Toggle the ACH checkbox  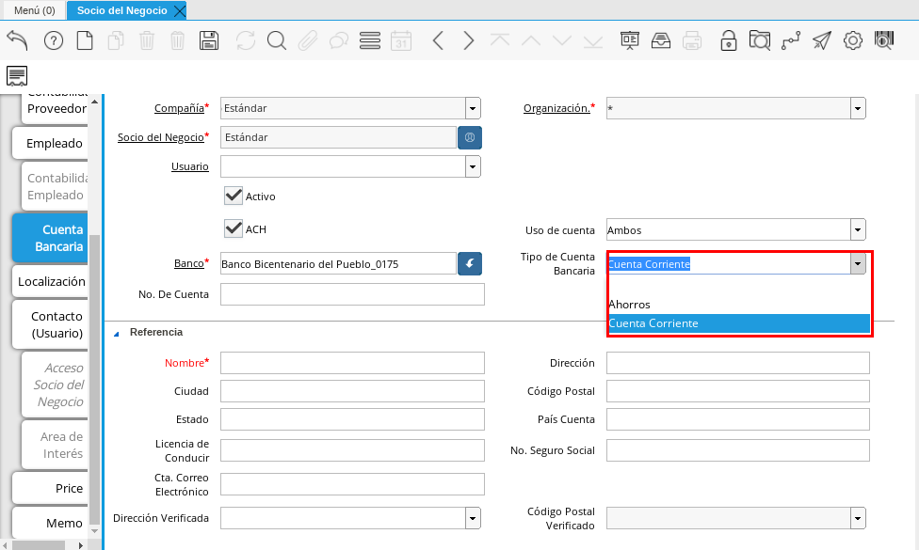point(234,228)
